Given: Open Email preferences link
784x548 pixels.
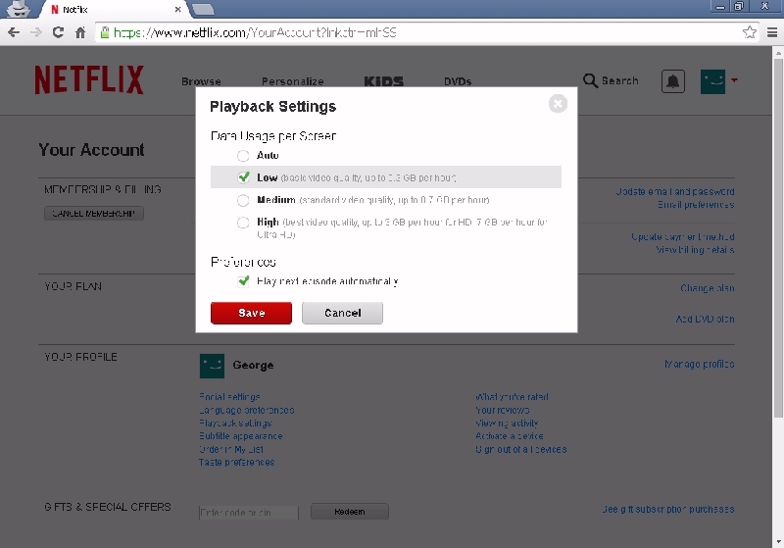Looking at the screenshot, I should click(696, 205).
